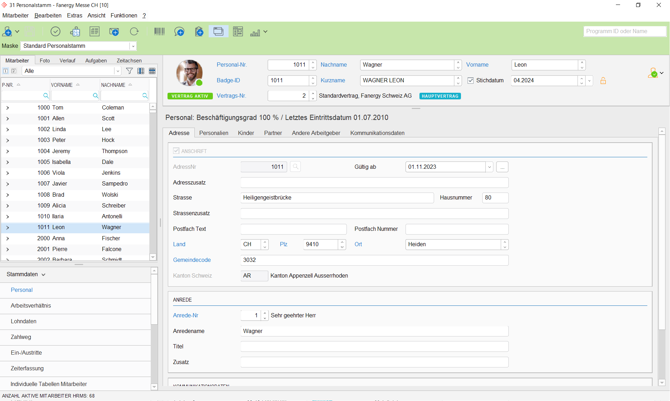Toggle list view mode 2 button
The height and width of the screenshot is (401, 670).
click(x=14, y=71)
